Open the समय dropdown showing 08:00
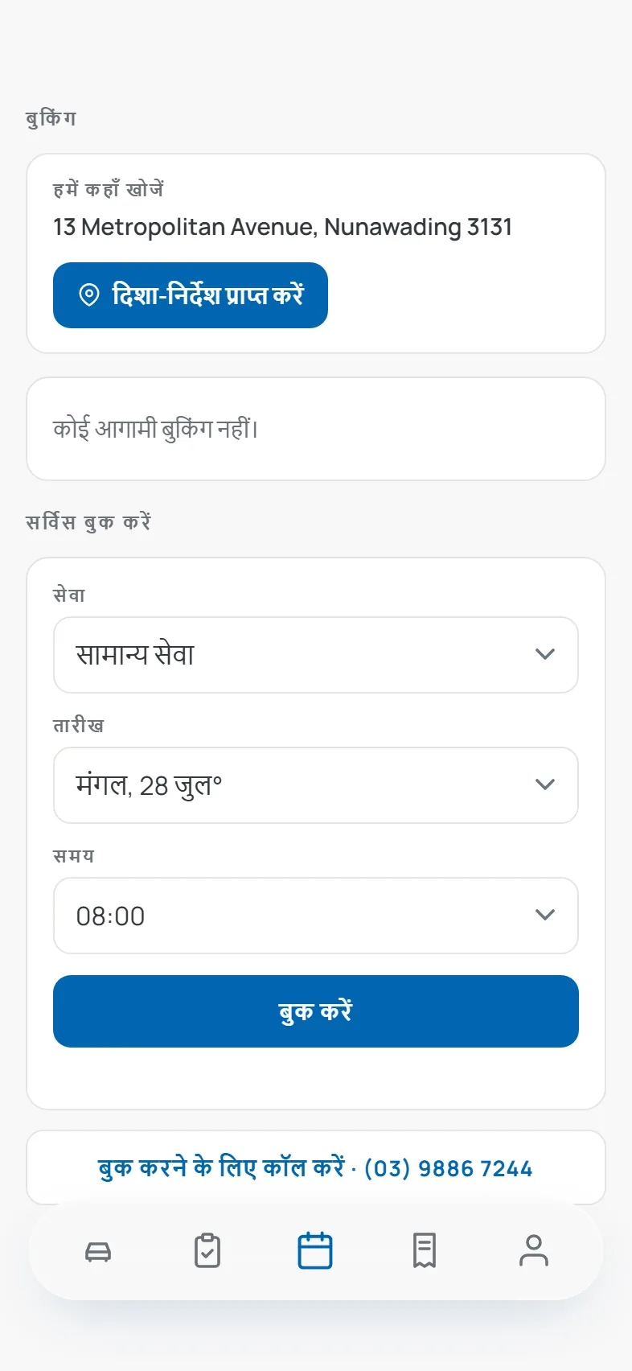632x1371 pixels. click(x=316, y=916)
